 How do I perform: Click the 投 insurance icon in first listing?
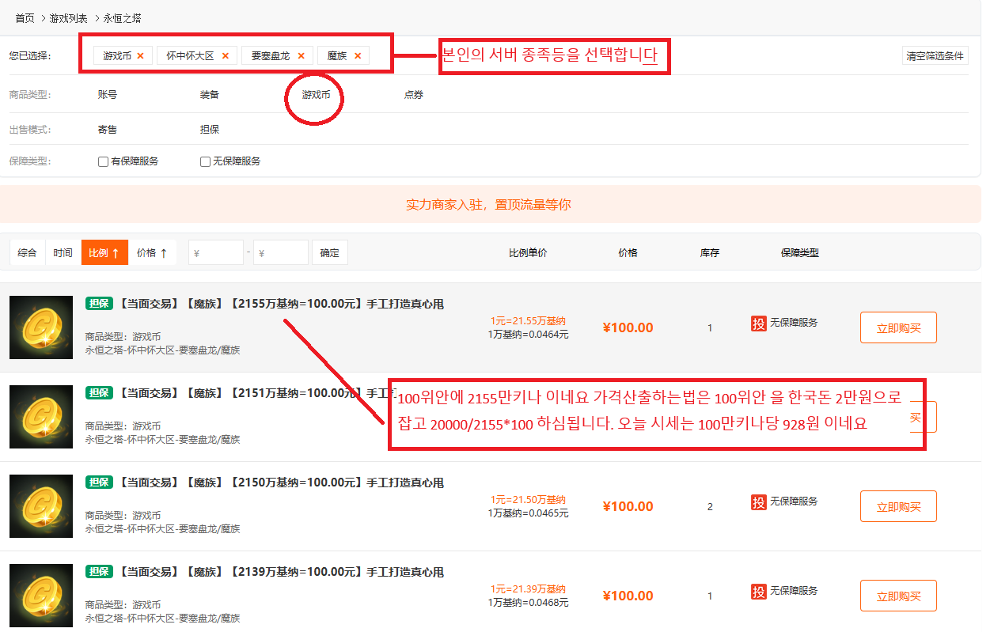pyautogui.click(x=759, y=323)
